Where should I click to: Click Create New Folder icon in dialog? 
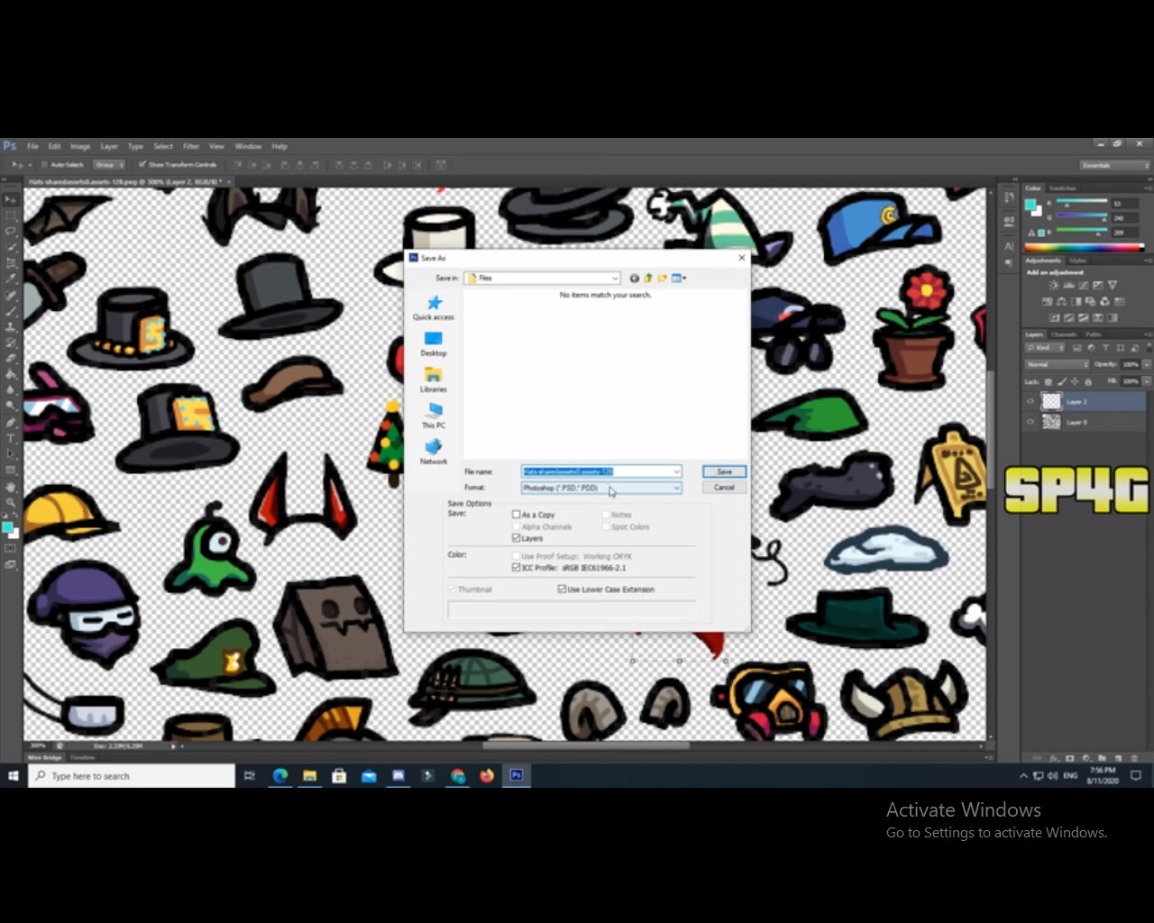(662, 279)
